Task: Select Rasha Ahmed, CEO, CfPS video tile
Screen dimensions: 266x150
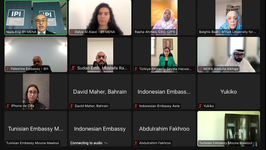Action: [164, 17]
